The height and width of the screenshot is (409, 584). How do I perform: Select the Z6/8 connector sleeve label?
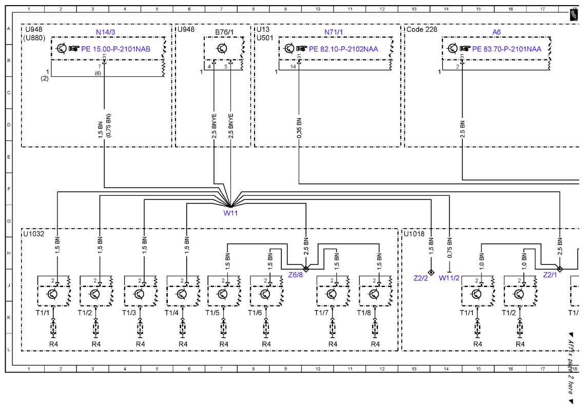click(296, 275)
